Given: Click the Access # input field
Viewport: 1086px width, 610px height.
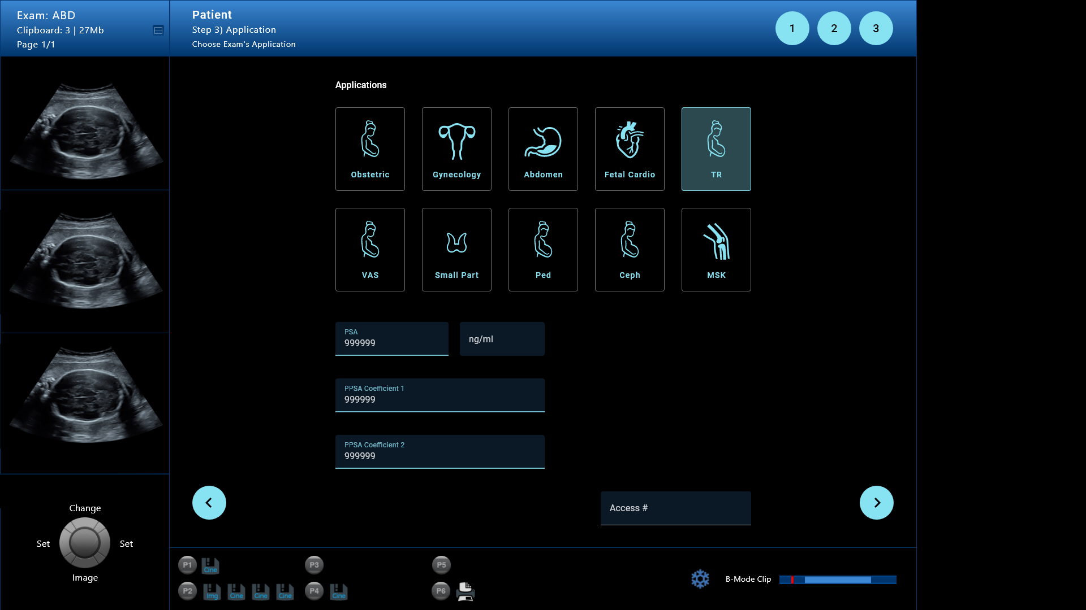Looking at the screenshot, I should [675, 508].
